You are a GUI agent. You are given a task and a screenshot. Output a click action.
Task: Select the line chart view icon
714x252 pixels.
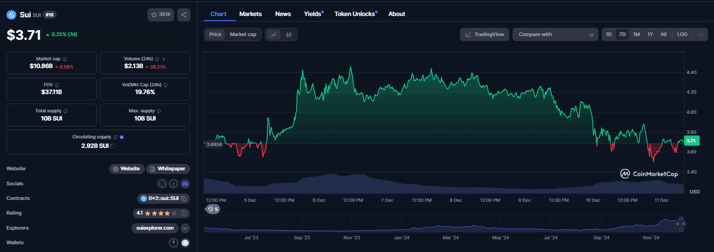(274, 35)
